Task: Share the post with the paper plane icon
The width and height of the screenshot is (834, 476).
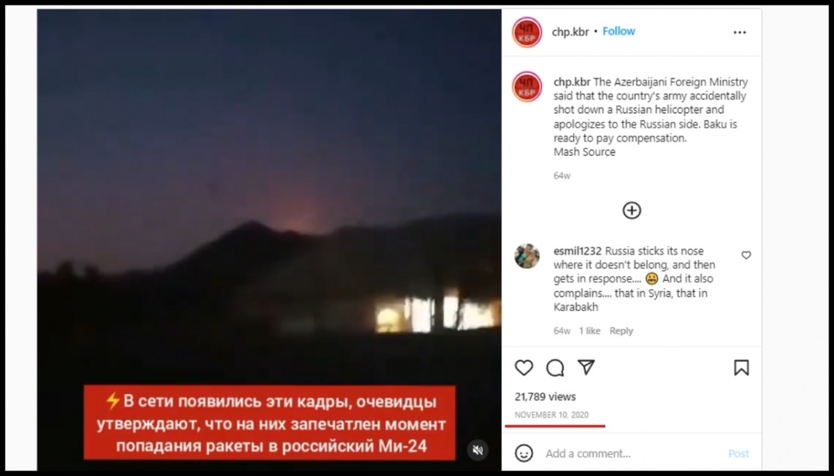Action: 586,367
